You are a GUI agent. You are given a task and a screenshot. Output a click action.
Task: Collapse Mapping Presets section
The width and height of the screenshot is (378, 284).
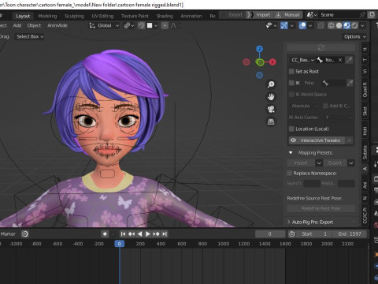(291, 153)
